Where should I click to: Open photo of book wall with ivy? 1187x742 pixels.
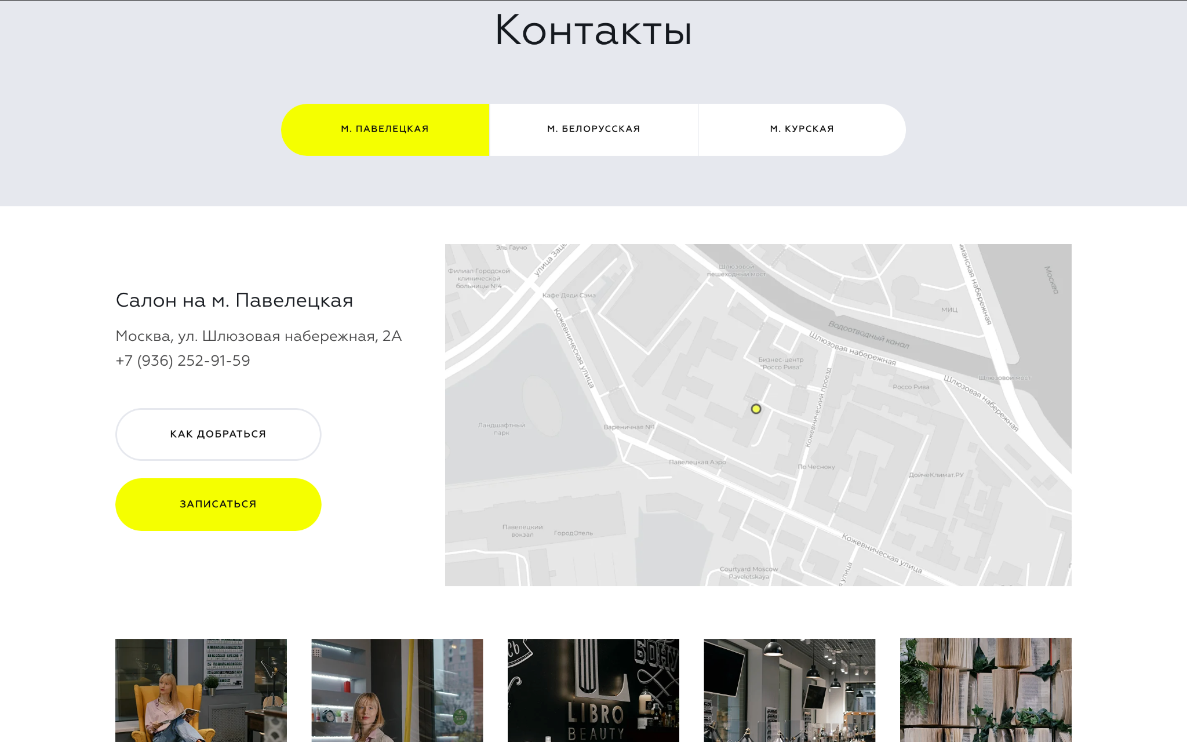click(x=985, y=690)
